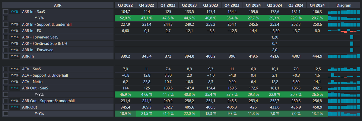This screenshot has height=121, width=362.
Task: Click the Q2 2023 column header
Action: point(189,5)
